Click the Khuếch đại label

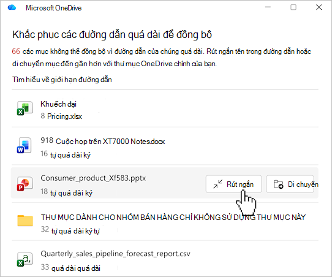58,104
